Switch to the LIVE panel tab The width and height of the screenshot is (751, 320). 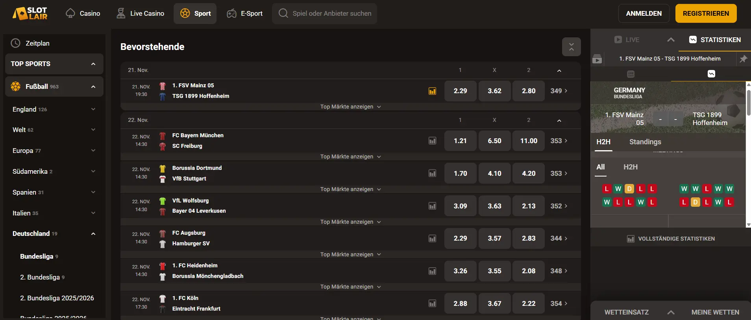pyautogui.click(x=627, y=40)
